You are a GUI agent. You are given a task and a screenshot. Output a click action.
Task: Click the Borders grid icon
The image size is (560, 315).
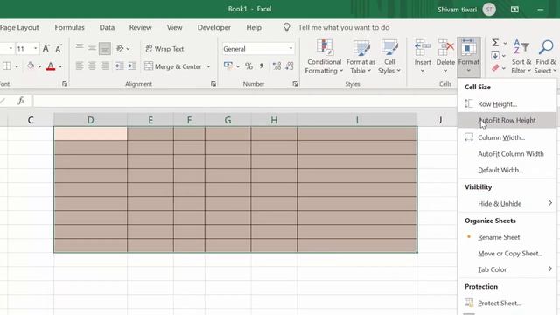click(x=7, y=66)
